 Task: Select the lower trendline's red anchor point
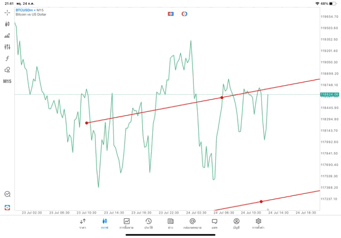261,201
